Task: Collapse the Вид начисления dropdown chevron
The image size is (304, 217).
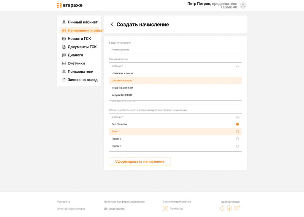Action: 237,66
